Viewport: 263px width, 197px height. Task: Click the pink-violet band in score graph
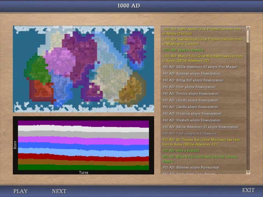[x=83, y=141]
